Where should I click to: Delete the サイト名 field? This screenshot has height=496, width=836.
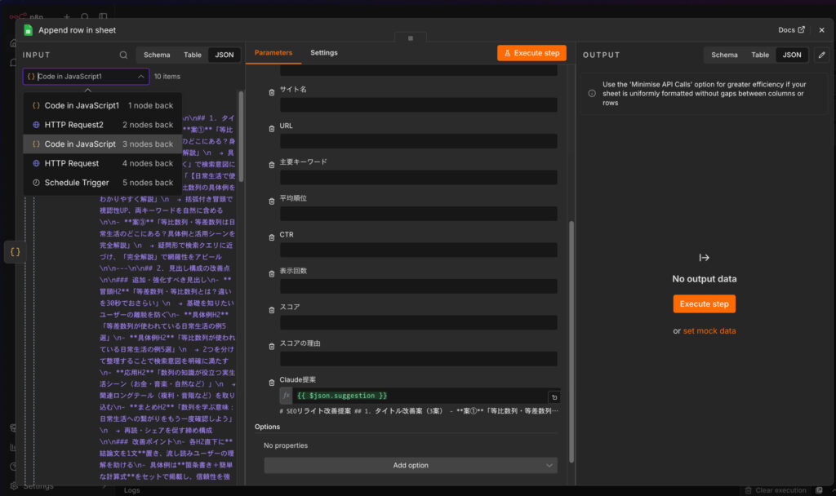(271, 93)
